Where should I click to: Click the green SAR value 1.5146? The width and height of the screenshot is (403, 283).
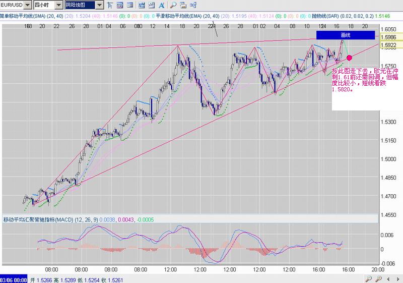pyautogui.click(x=382, y=16)
